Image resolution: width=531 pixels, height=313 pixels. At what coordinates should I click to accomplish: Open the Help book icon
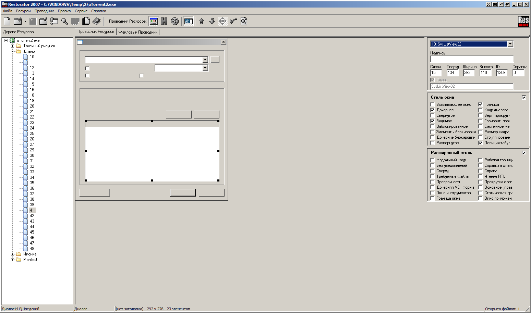[97, 21]
